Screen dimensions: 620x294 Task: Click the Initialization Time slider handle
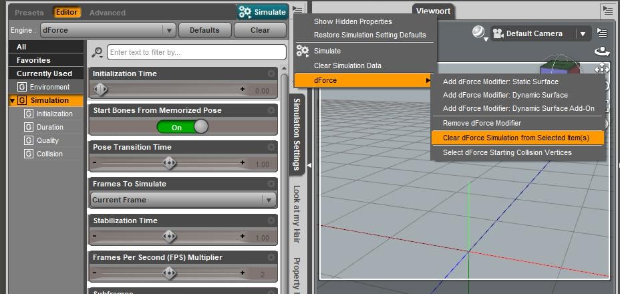100,90
